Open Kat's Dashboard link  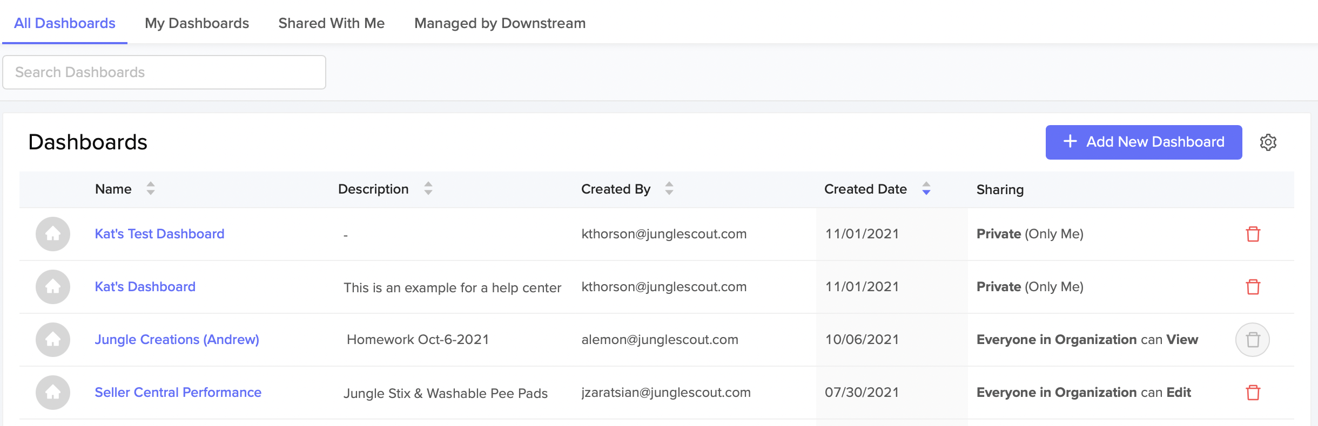click(145, 286)
